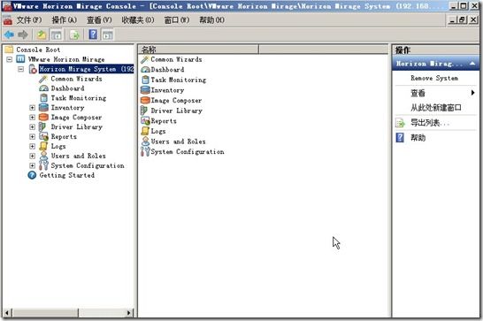The image size is (483, 321).
Task: Click the Forward arrow toolbar icon
Action: point(23,34)
